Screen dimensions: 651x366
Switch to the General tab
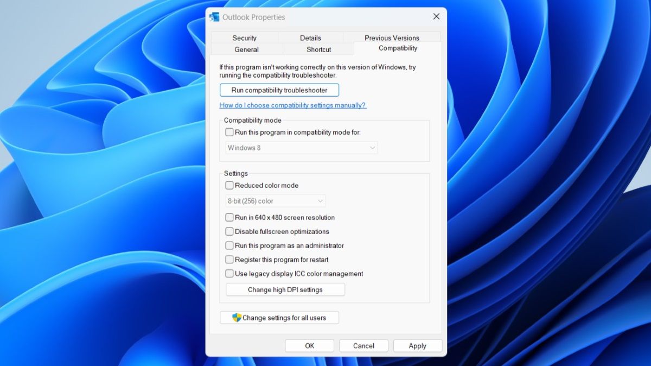[247, 49]
